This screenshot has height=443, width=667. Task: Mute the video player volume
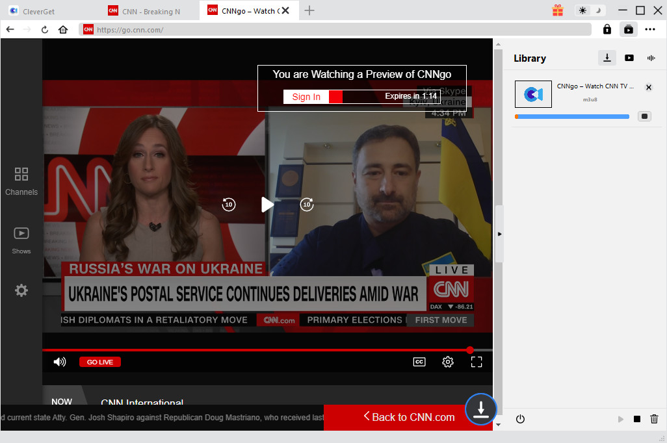(60, 362)
